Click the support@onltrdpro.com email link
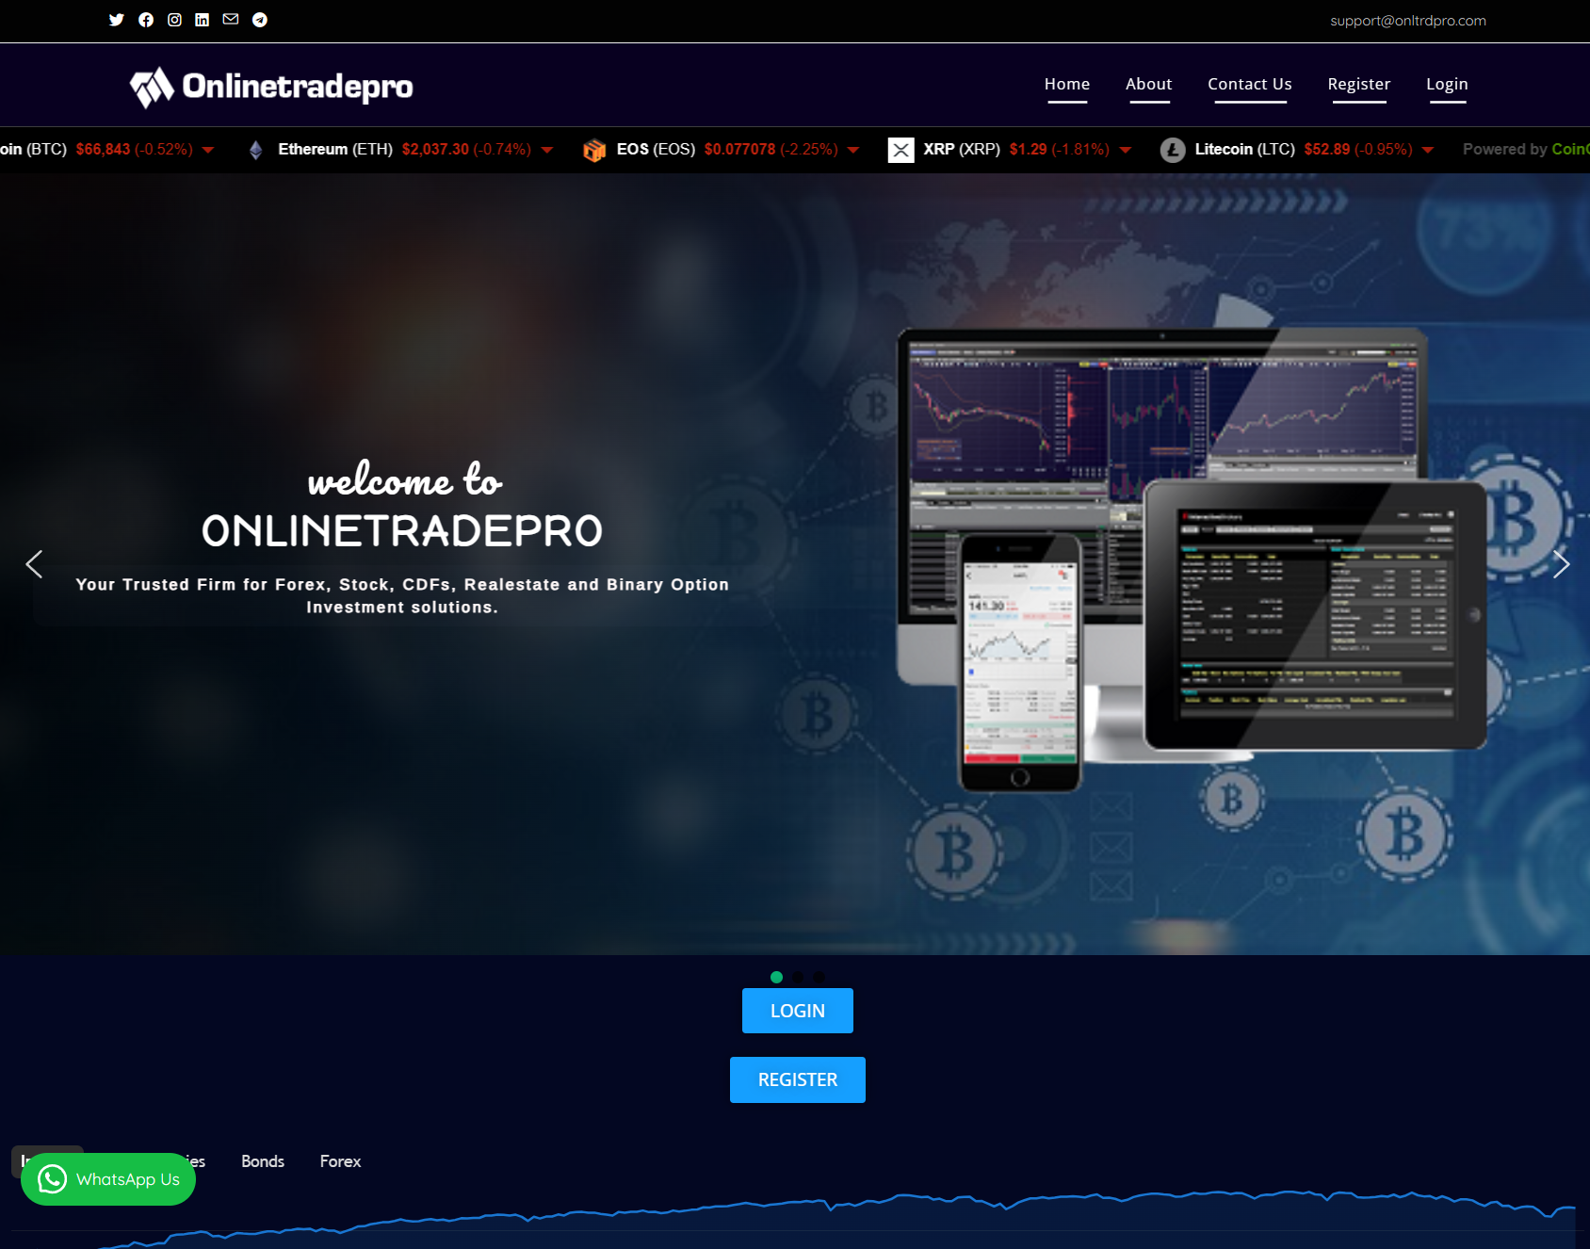The image size is (1590, 1249). (1407, 20)
